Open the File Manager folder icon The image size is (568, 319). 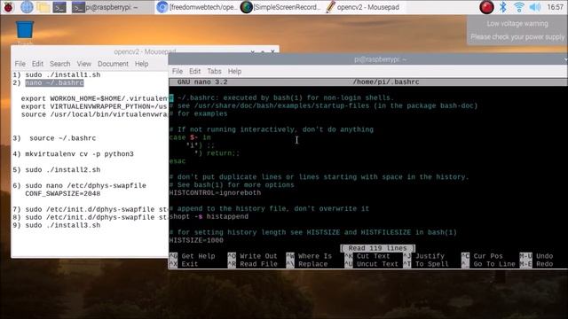[43, 7]
